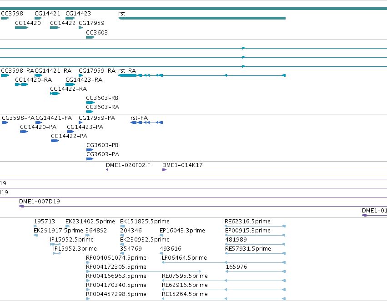Click the IP15952.3prime EST label
387x301 pixels.
[x=75, y=249]
